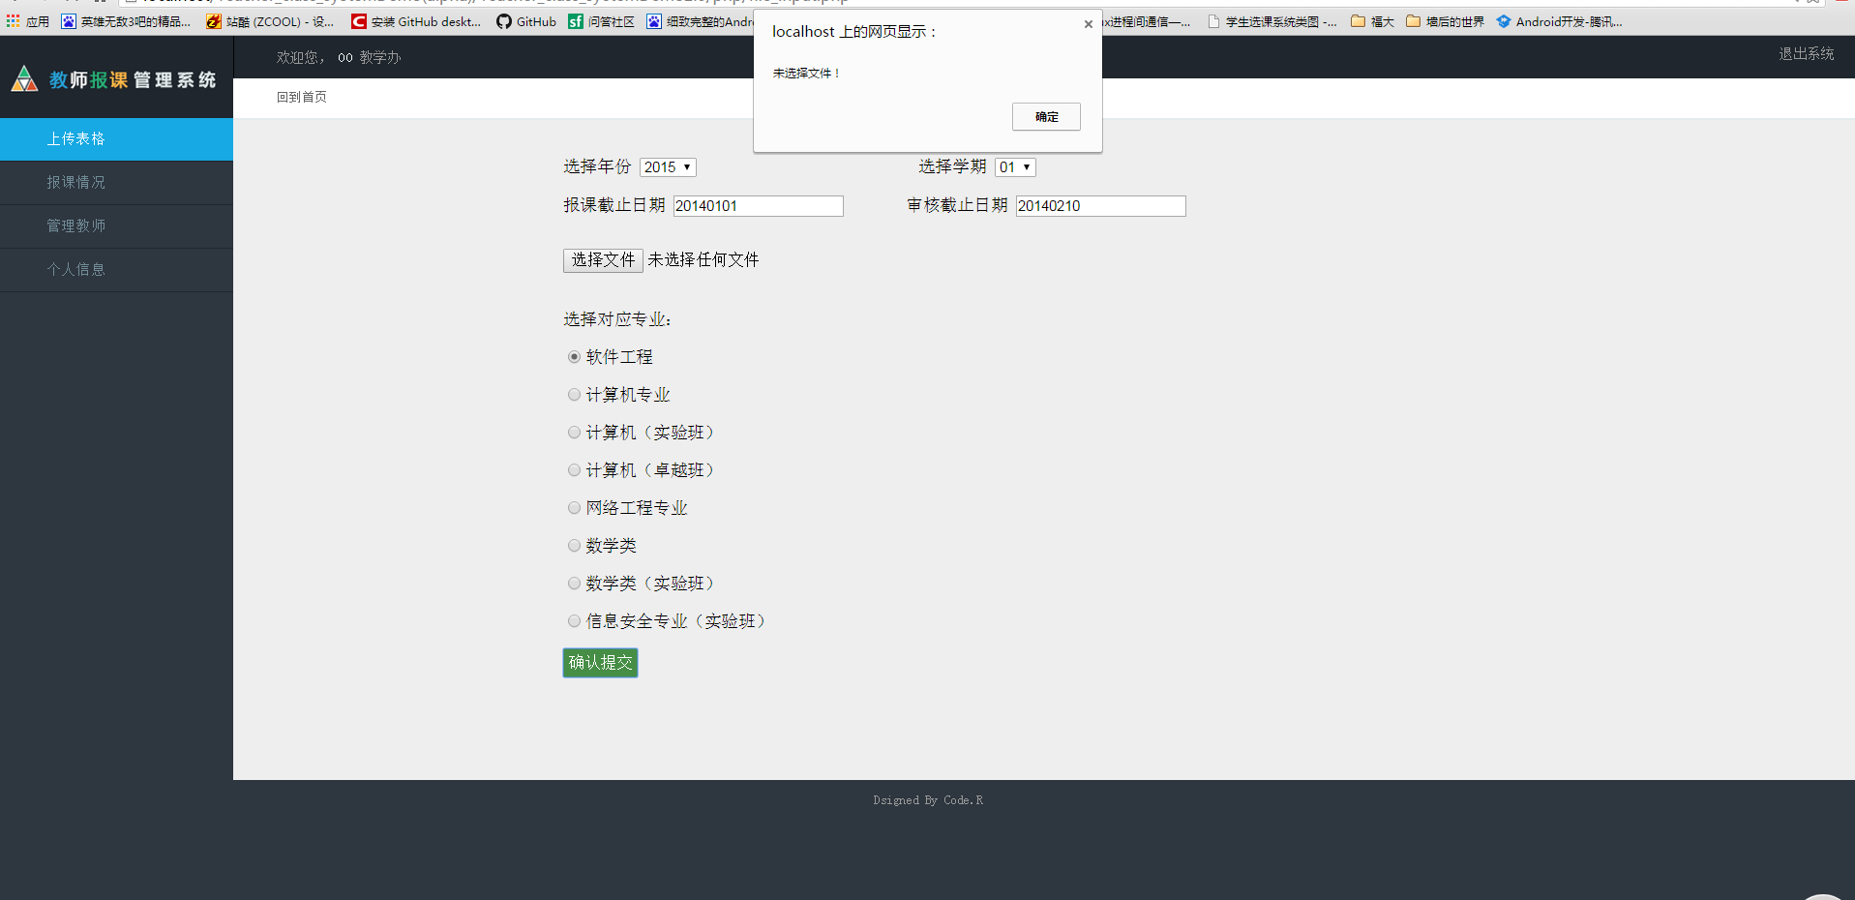Open the 选择学期 dropdown showing 01

click(x=1015, y=167)
